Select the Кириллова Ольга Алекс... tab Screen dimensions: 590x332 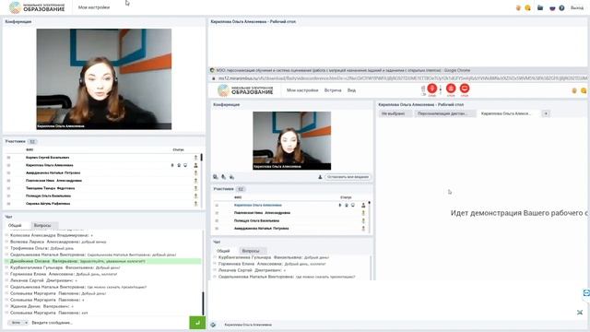[x=506, y=113]
